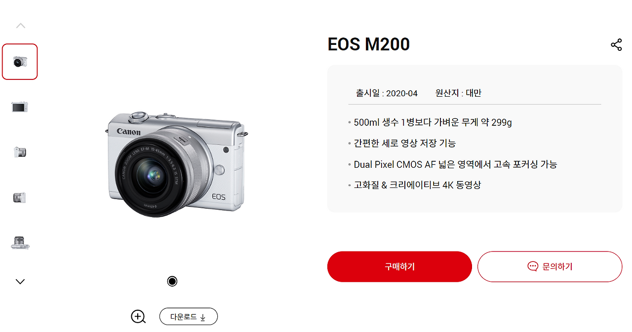Select the fifth camera thumbnail with flip screen
This screenshot has height=332, width=632.
tap(20, 243)
